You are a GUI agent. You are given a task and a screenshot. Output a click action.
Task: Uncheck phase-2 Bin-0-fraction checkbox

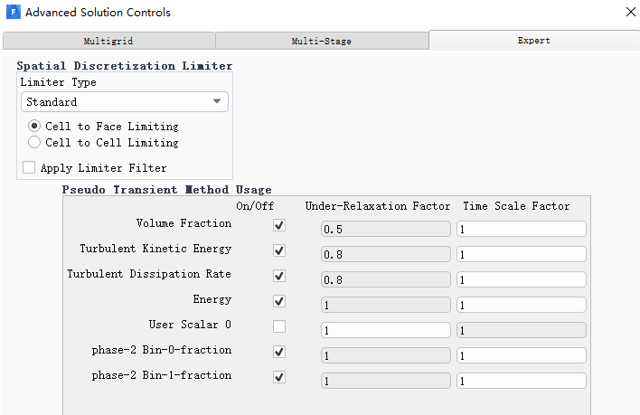point(279,352)
